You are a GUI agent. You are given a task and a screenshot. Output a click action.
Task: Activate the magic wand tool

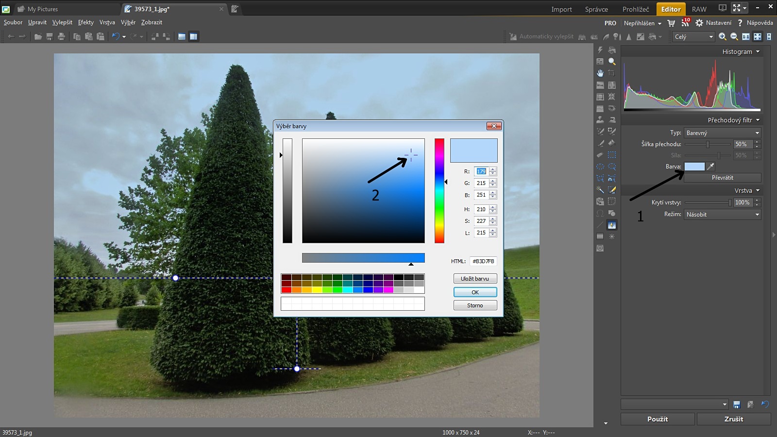pos(600,190)
